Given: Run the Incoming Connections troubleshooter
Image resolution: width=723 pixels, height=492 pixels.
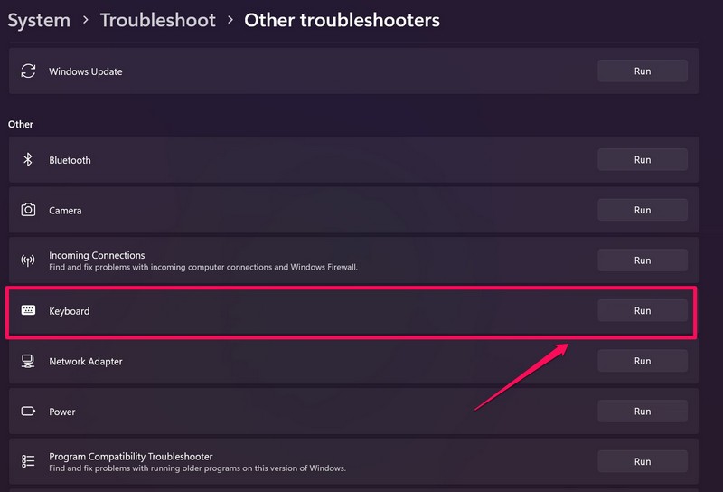Looking at the screenshot, I should 642,260.
